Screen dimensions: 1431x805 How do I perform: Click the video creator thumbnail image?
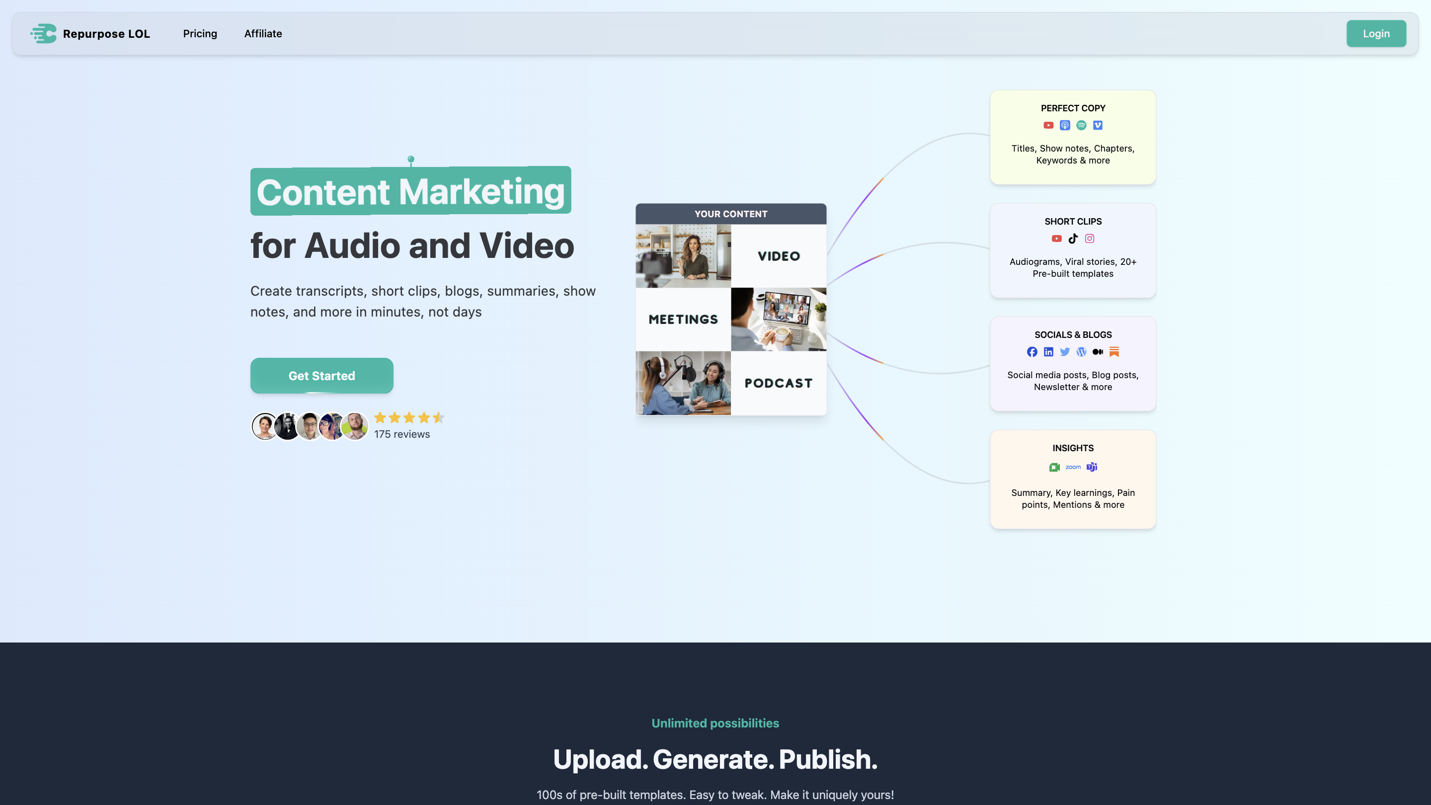(683, 256)
